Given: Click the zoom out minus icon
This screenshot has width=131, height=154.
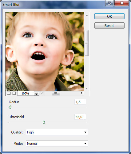Looking at the screenshot, I should (x=9, y=93).
